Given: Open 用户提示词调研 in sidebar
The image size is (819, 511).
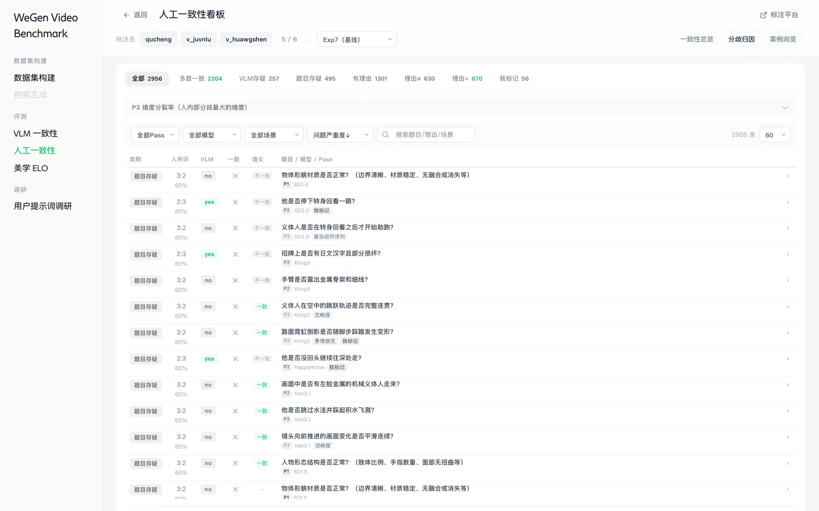Looking at the screenshot, I should pos(43,206).
